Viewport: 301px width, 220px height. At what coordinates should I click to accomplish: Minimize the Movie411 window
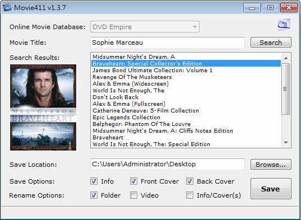(x=252, y=8)
